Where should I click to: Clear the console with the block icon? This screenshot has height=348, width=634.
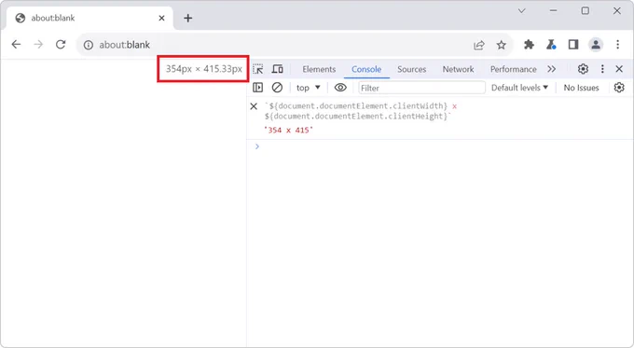(x=277, y=88)
